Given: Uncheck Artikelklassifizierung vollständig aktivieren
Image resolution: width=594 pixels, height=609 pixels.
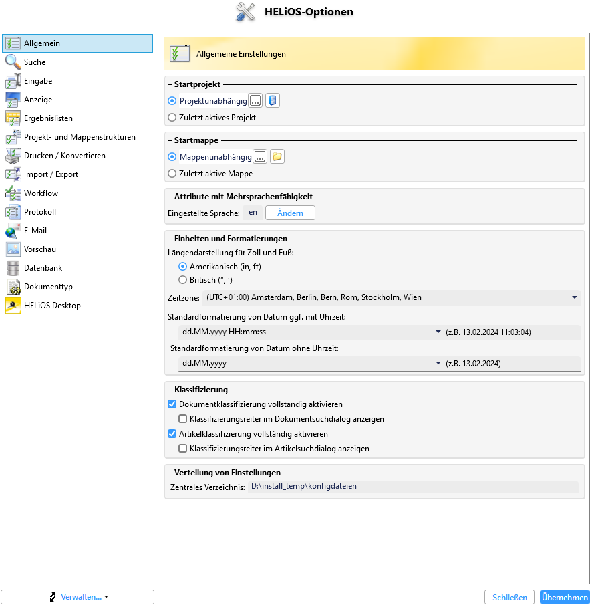Looking at the screenshot, I should (x=172, y=433).
